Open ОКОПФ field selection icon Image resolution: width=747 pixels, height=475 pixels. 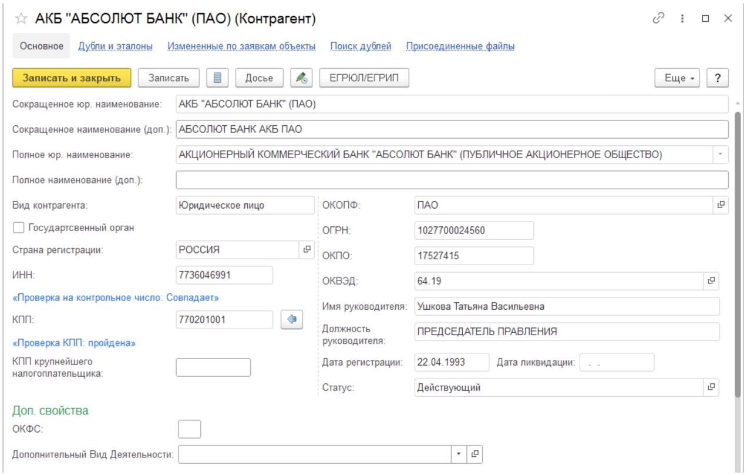[x=721, y=205]
